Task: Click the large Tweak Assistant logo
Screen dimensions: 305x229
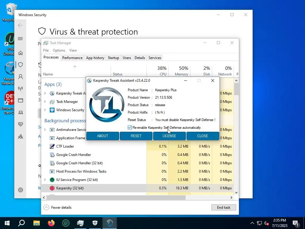Action: [x=107, y=105]
